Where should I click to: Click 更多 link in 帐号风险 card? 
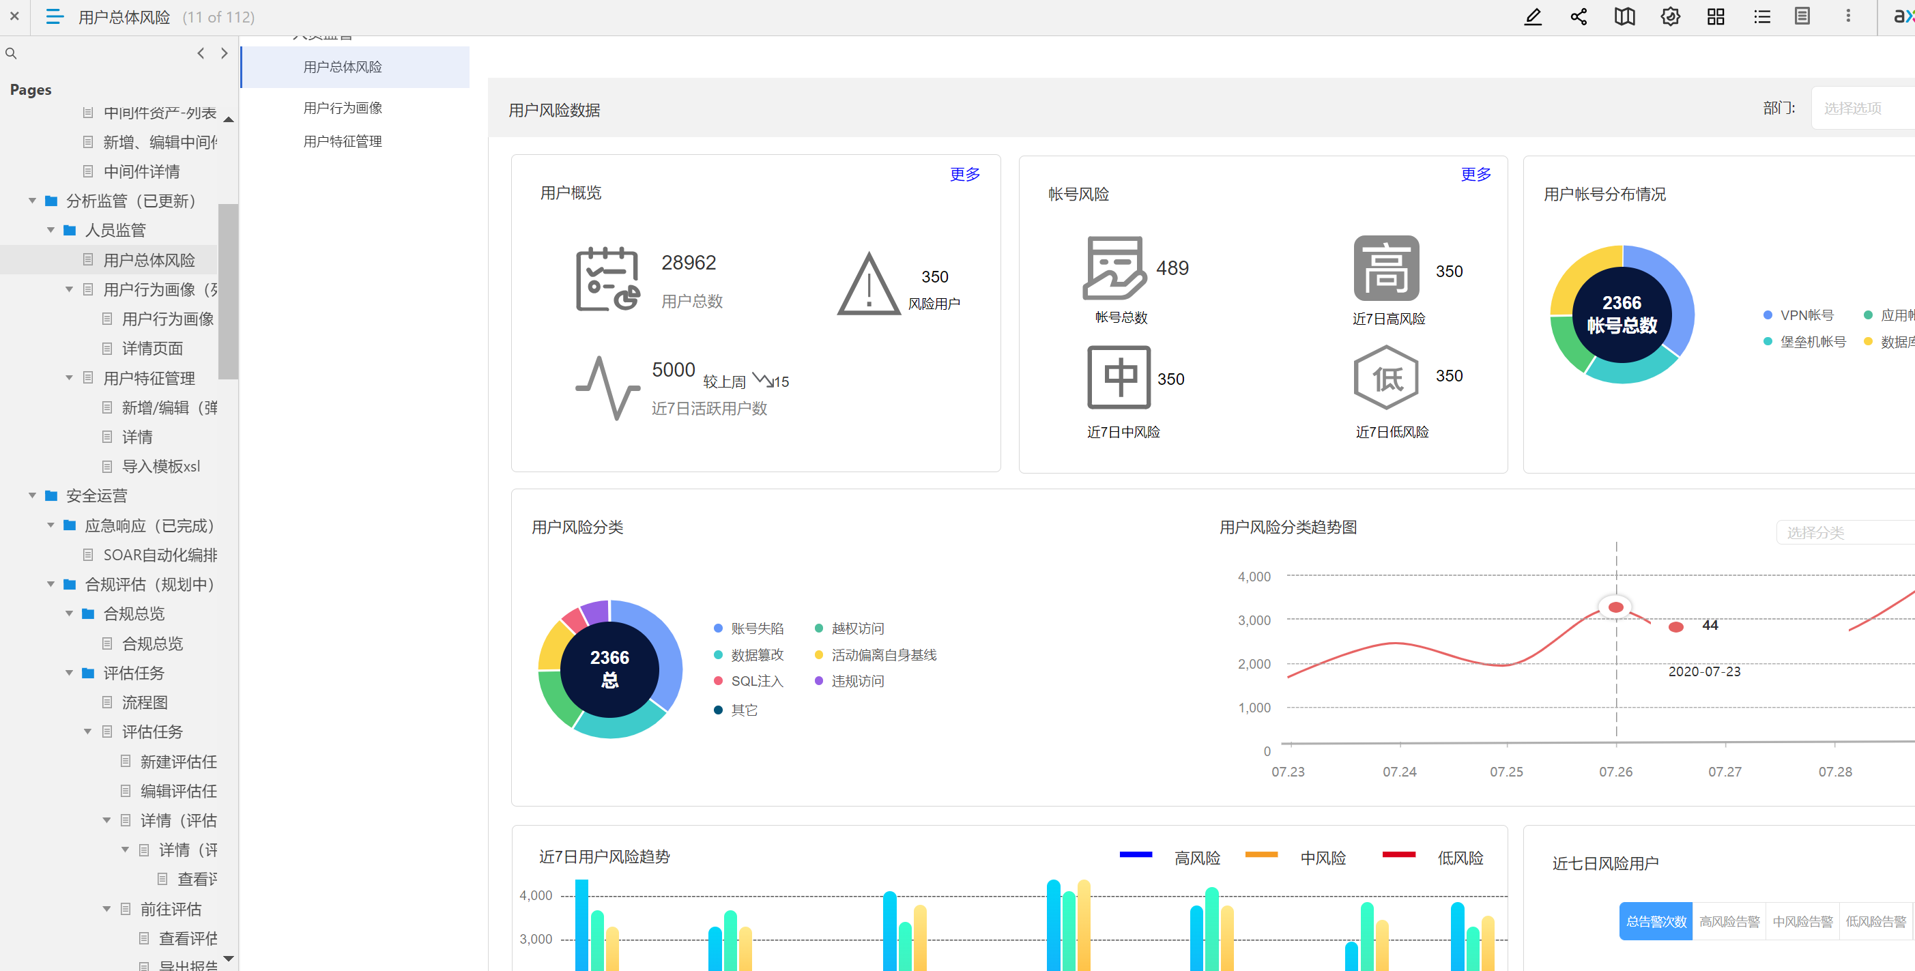[1475, 174]
